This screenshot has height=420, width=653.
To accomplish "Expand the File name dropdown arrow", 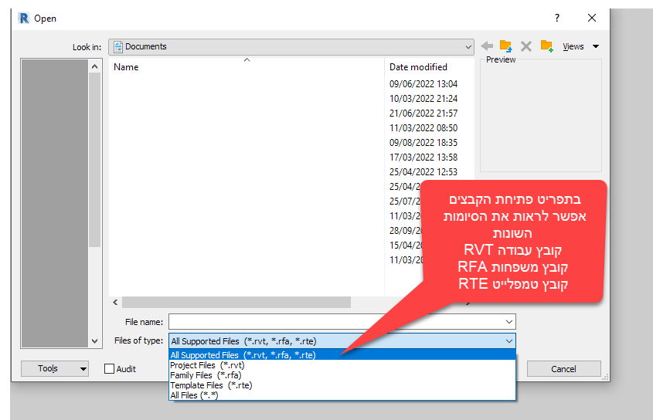I will click(508, 321).
